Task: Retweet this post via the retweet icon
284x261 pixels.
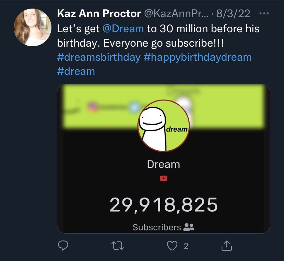Action: [118, 246]
